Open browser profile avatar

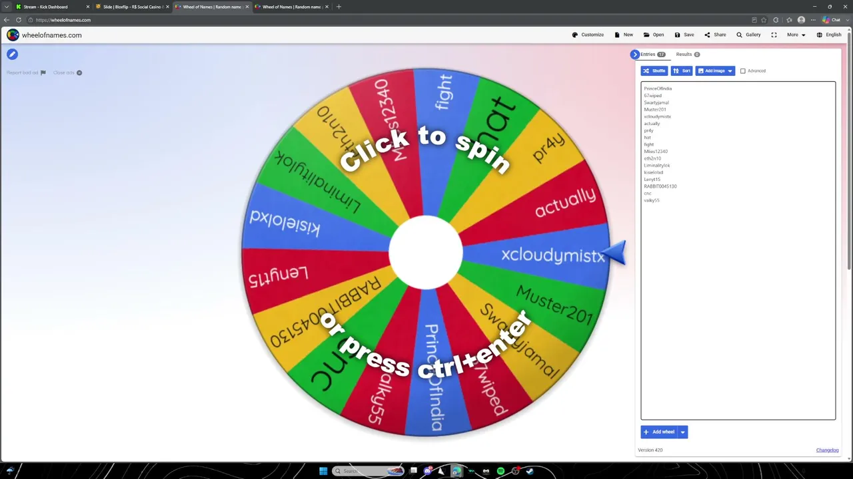coord(801,20)
